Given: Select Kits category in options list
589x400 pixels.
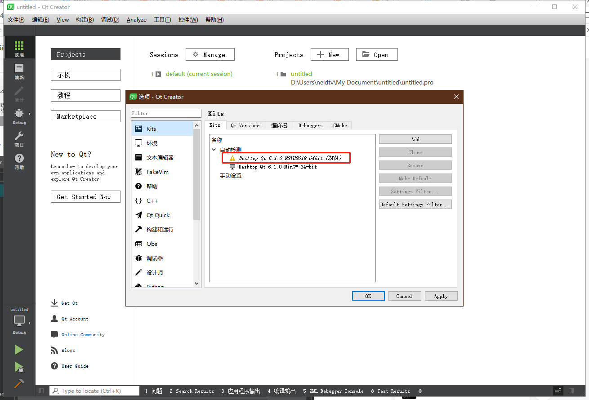Looking at the screenshot, I should coord(162,129).
